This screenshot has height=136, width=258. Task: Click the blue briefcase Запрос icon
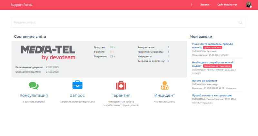pyautogui.click(x=77, y=85)
